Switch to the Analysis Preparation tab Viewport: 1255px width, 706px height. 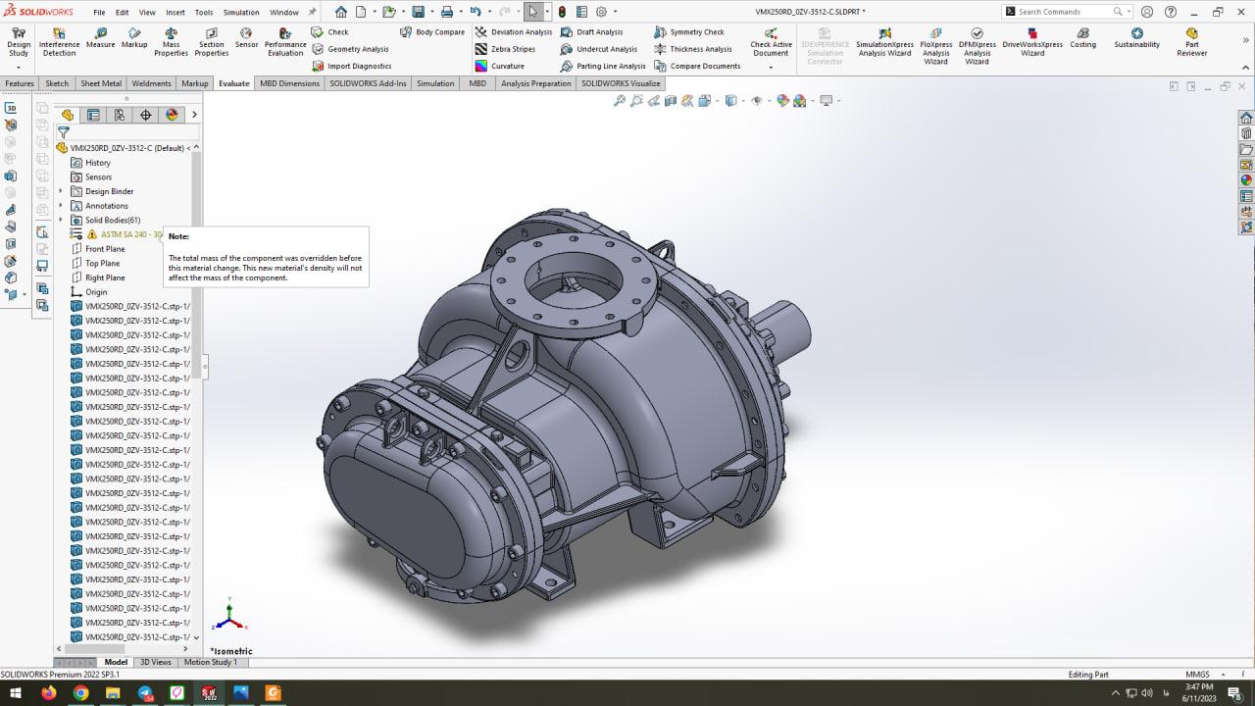point(535,83)
